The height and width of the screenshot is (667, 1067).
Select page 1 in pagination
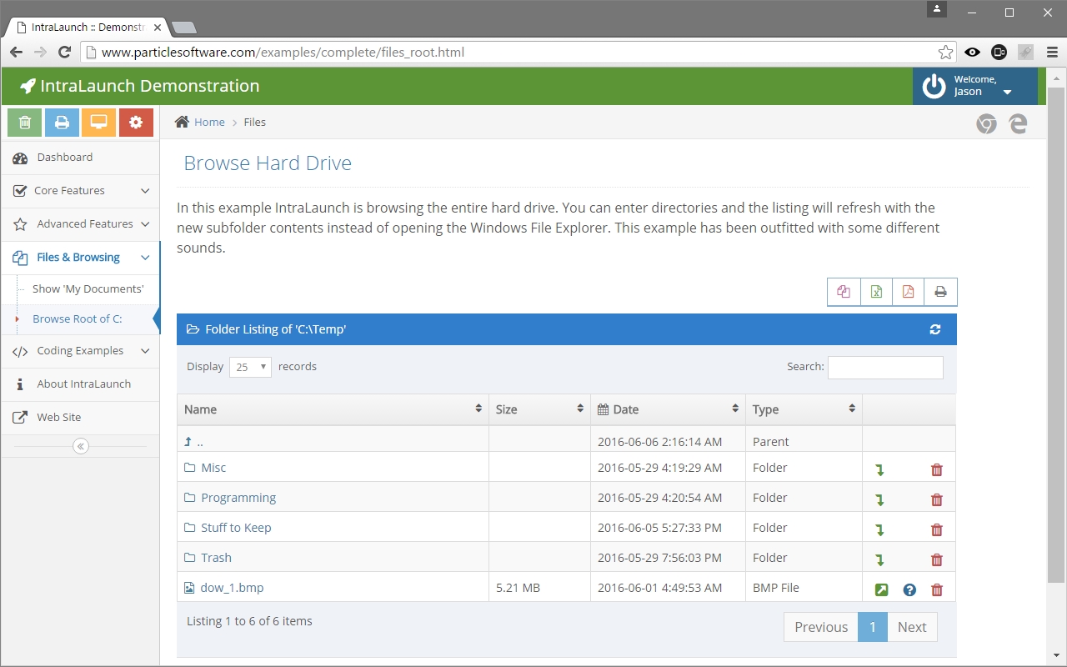click(873, 627)
